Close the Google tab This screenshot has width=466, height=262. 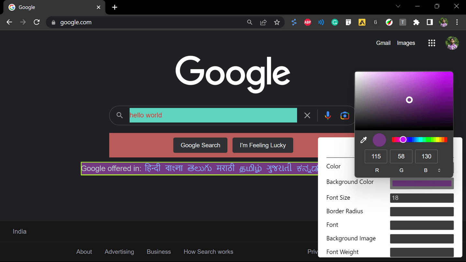pos(99,7)
